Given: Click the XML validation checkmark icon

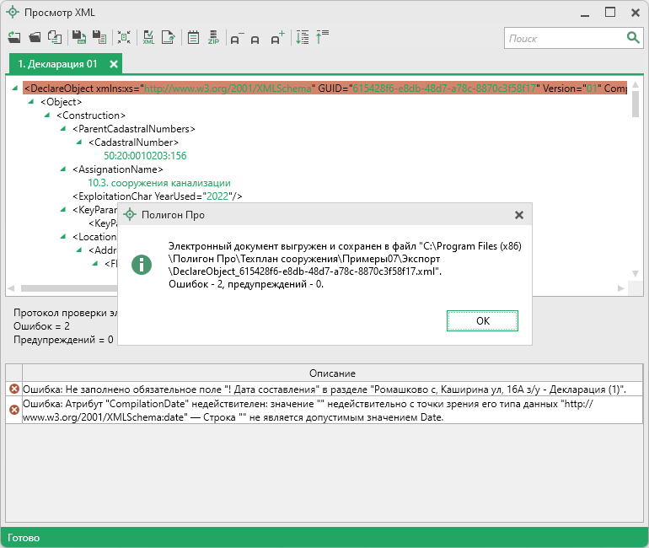Looking at the screenshot, I should point(148,38).
